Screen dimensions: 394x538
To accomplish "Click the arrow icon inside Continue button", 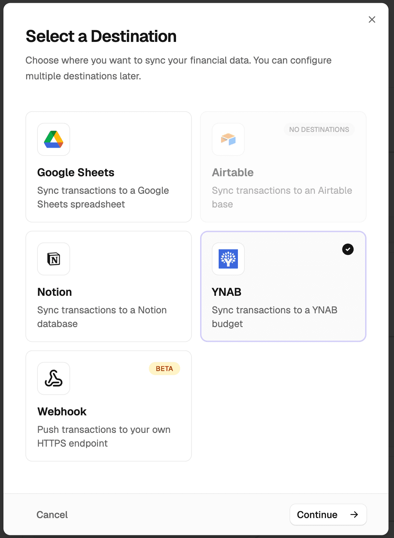I will 354,514.
